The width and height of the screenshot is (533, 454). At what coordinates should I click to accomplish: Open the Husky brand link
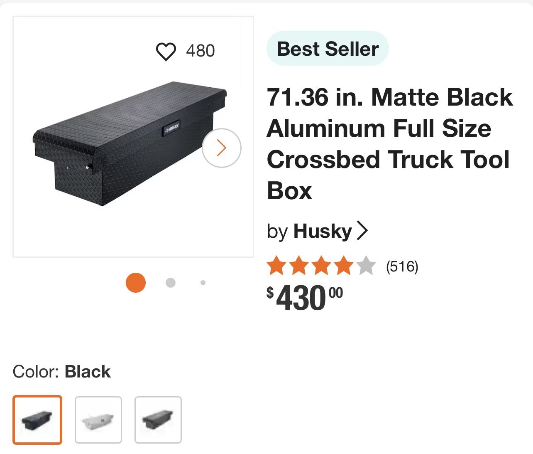(323, 231)
